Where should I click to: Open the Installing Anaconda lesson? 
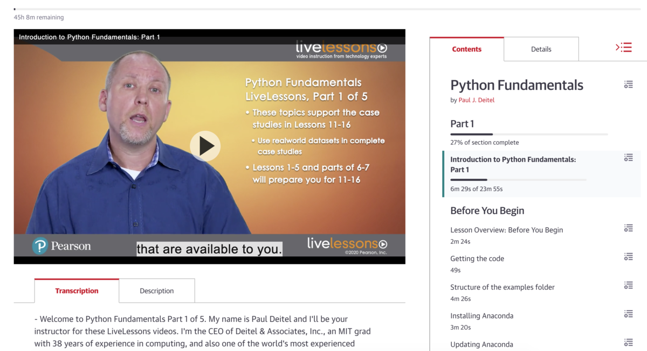(x=481, y=315)
